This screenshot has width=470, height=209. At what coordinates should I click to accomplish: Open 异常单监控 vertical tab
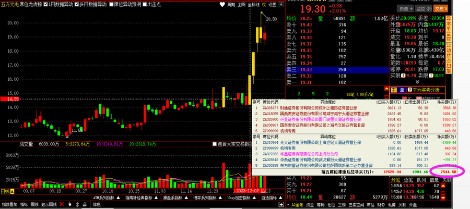pos(449,29)
